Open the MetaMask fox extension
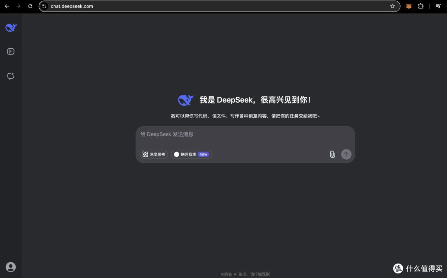 click(x=409, y=6)
